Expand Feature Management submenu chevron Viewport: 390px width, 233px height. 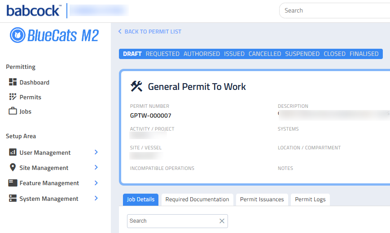(96, 183)
